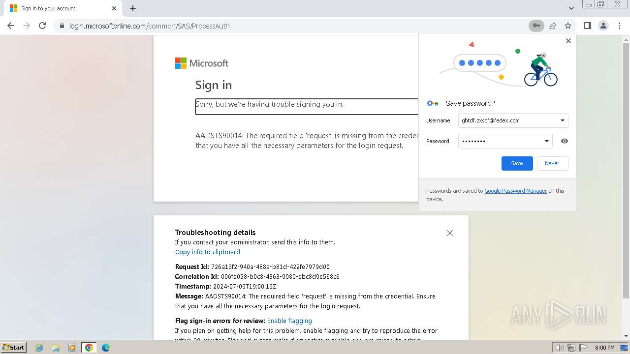Copy info to clipboard
Viewport: 630px width, 354px height.
pos(208,252)
